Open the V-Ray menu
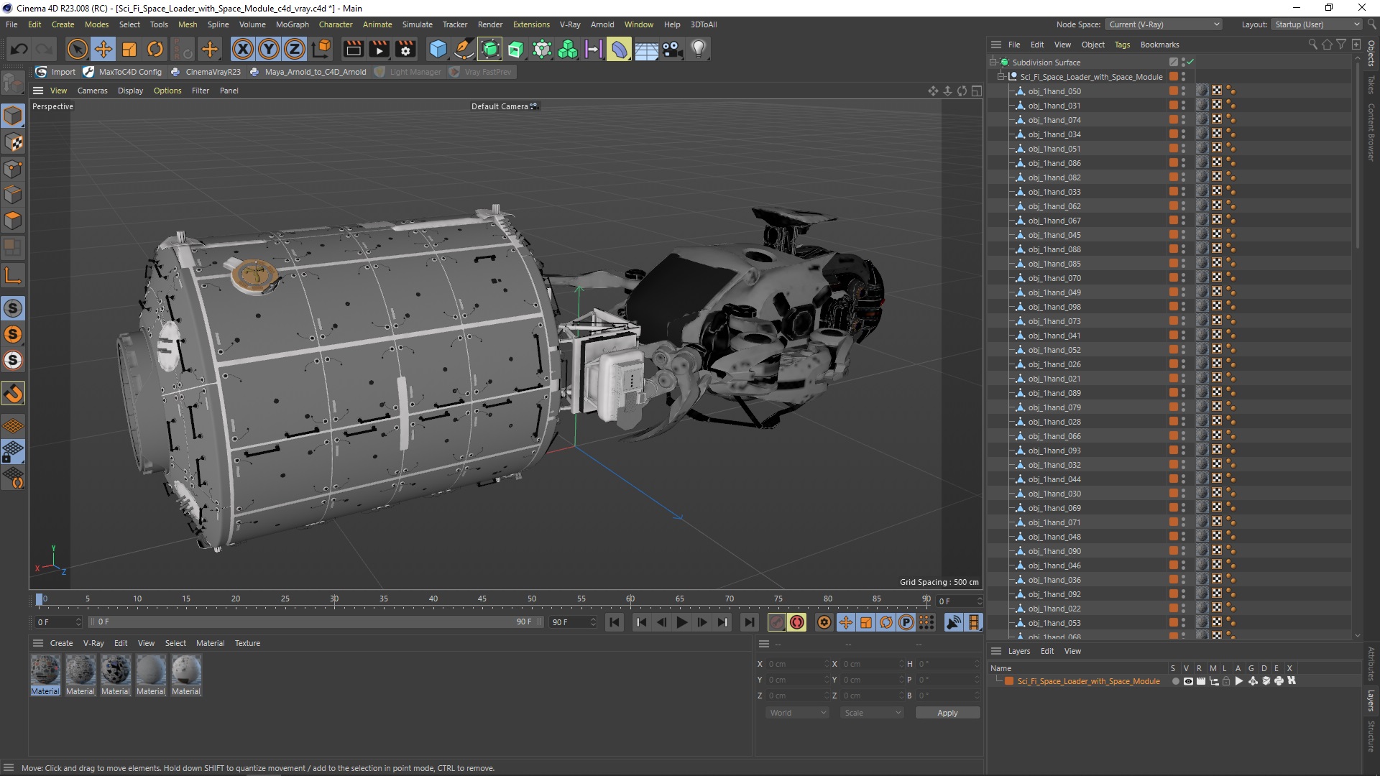 click(x=570, y=24)
